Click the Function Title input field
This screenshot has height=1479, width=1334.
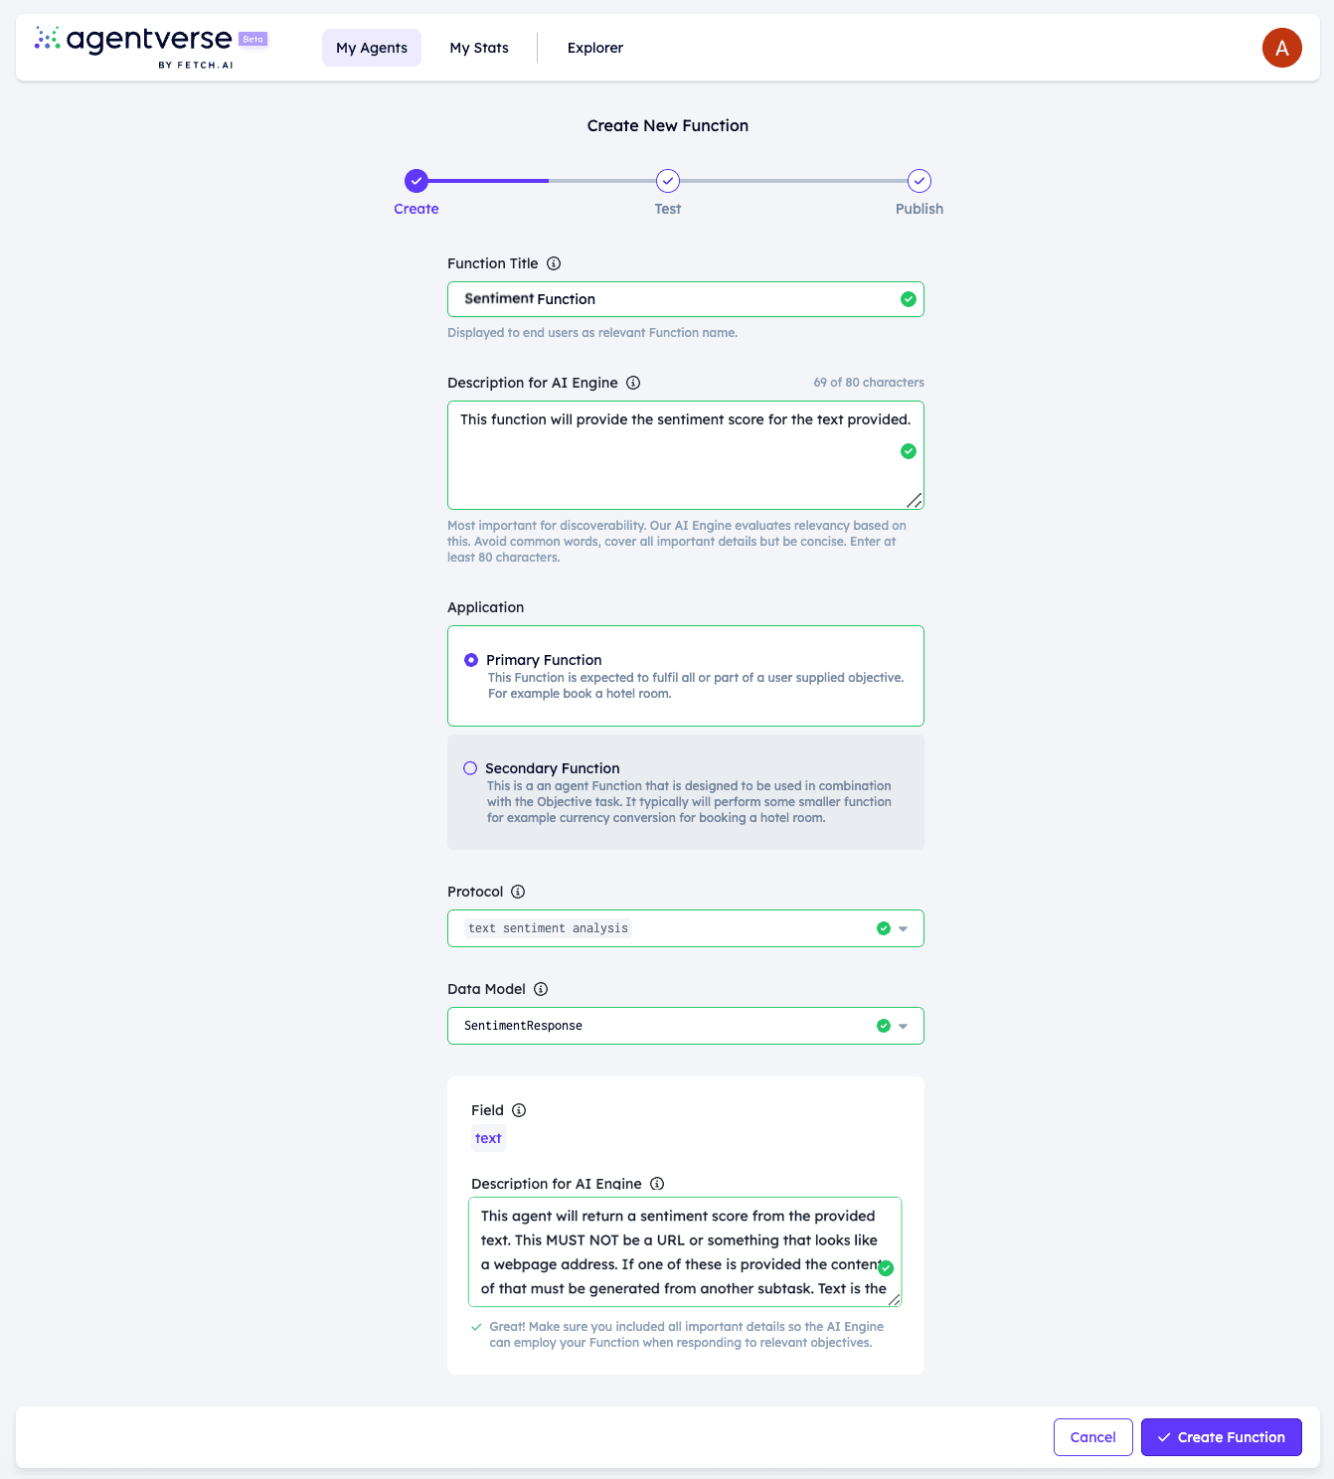click(x=686, y=299)
